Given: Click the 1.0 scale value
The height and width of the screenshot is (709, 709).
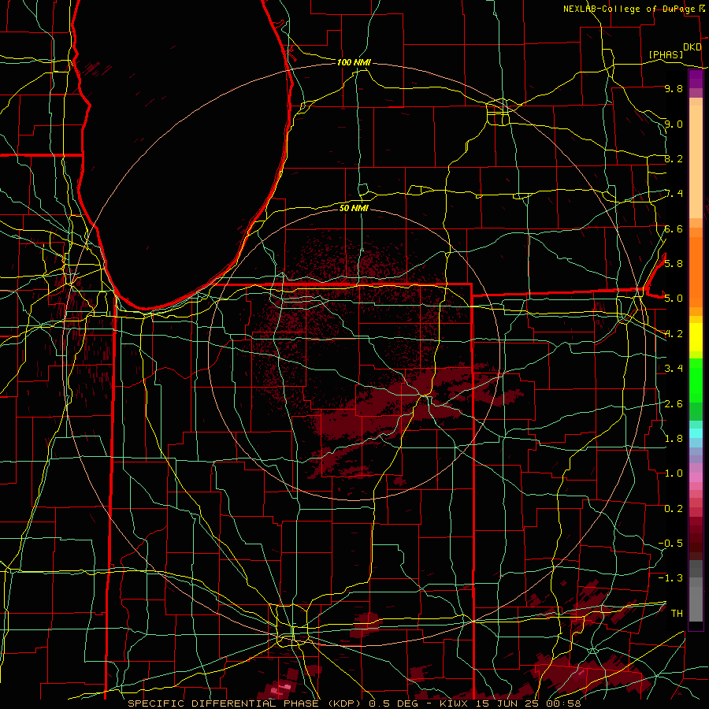Looking at the screenshot, I should point(674,473).
